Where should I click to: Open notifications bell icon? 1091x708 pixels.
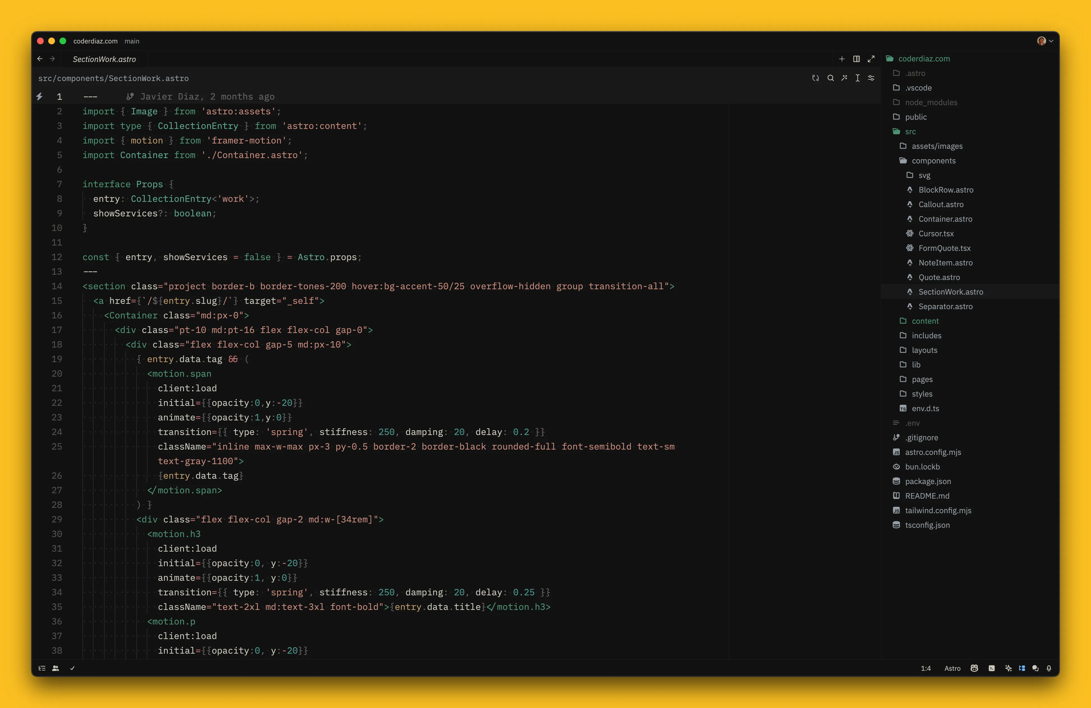click(x=1049, y=668)
